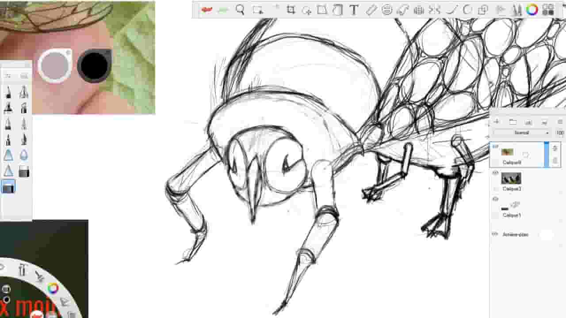Image resolution: width=566 pixels, height=318 pixels.
Task: Click the add image icon in layer panel
Action: (528, 122)
